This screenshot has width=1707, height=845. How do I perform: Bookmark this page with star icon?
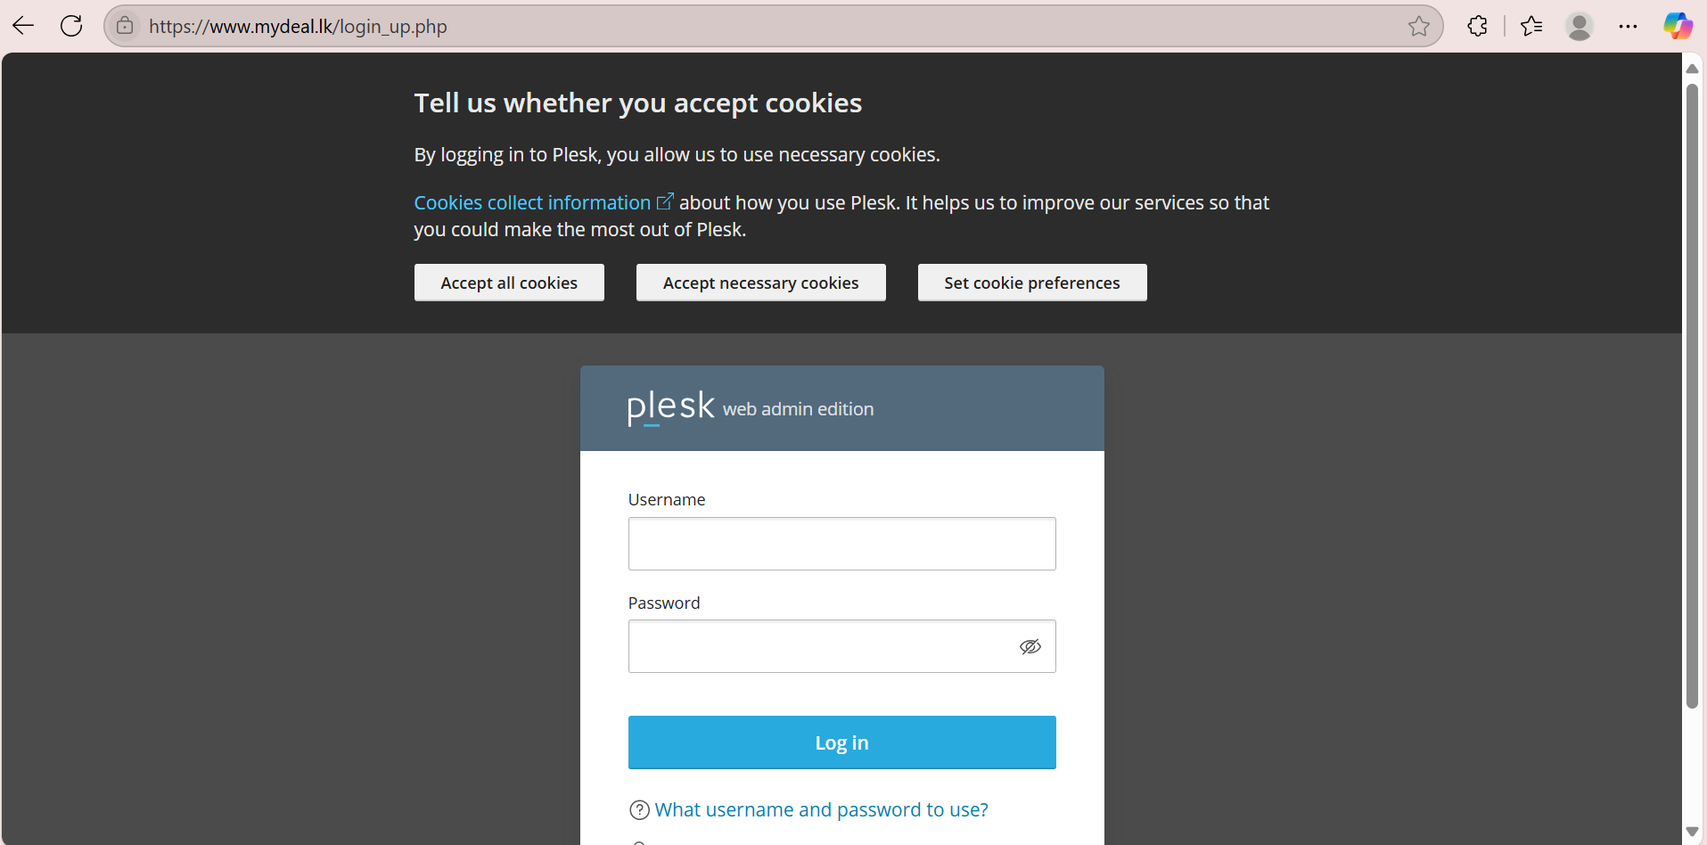click(x=1419, y=26)
